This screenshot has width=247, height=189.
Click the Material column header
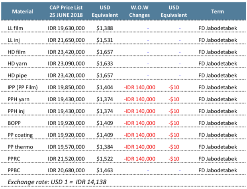pyautogui.click(x=23, y=11)
